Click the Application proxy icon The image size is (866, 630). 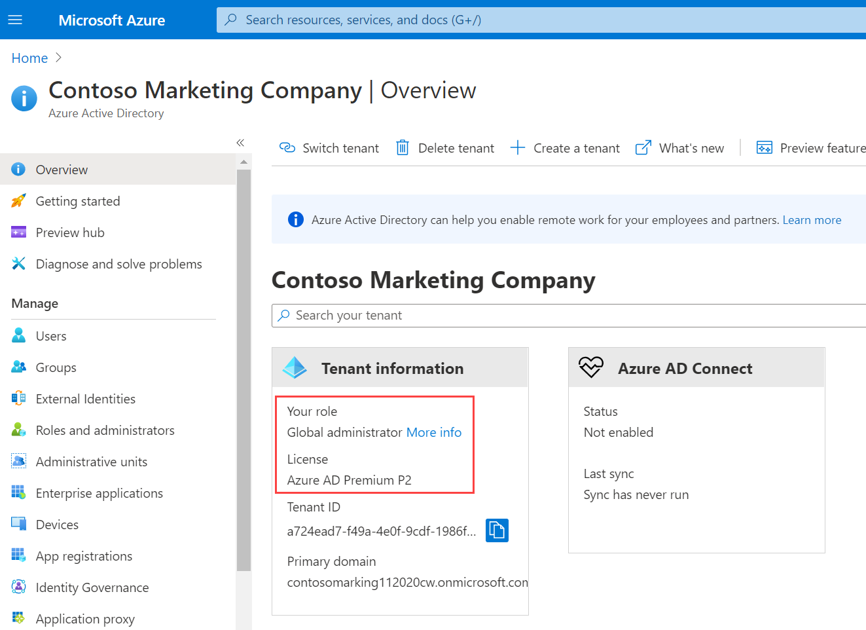click(x=18, y=619)
